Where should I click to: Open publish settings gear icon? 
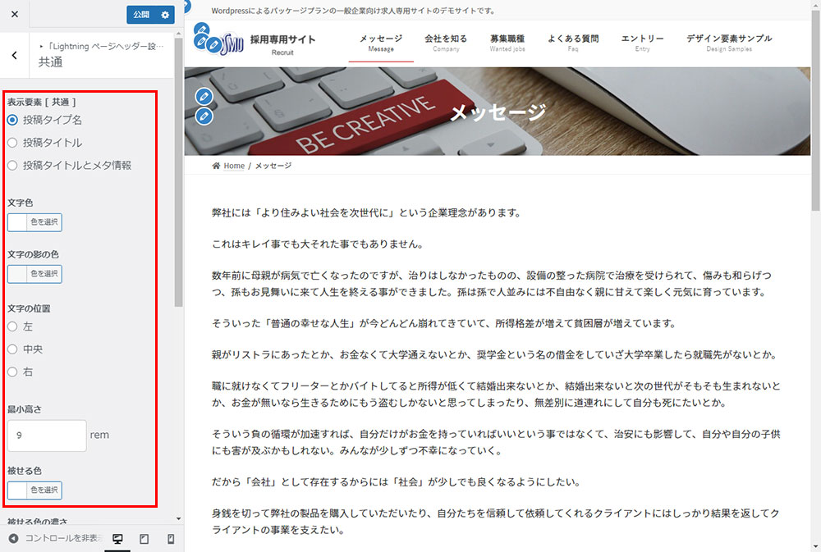pos(166,15)
